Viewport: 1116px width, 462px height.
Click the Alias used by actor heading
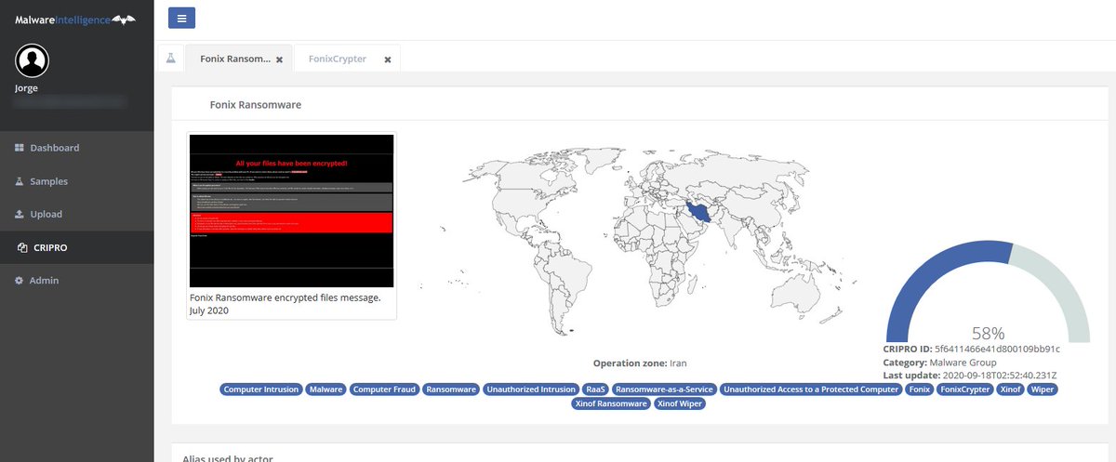point(229,457)
